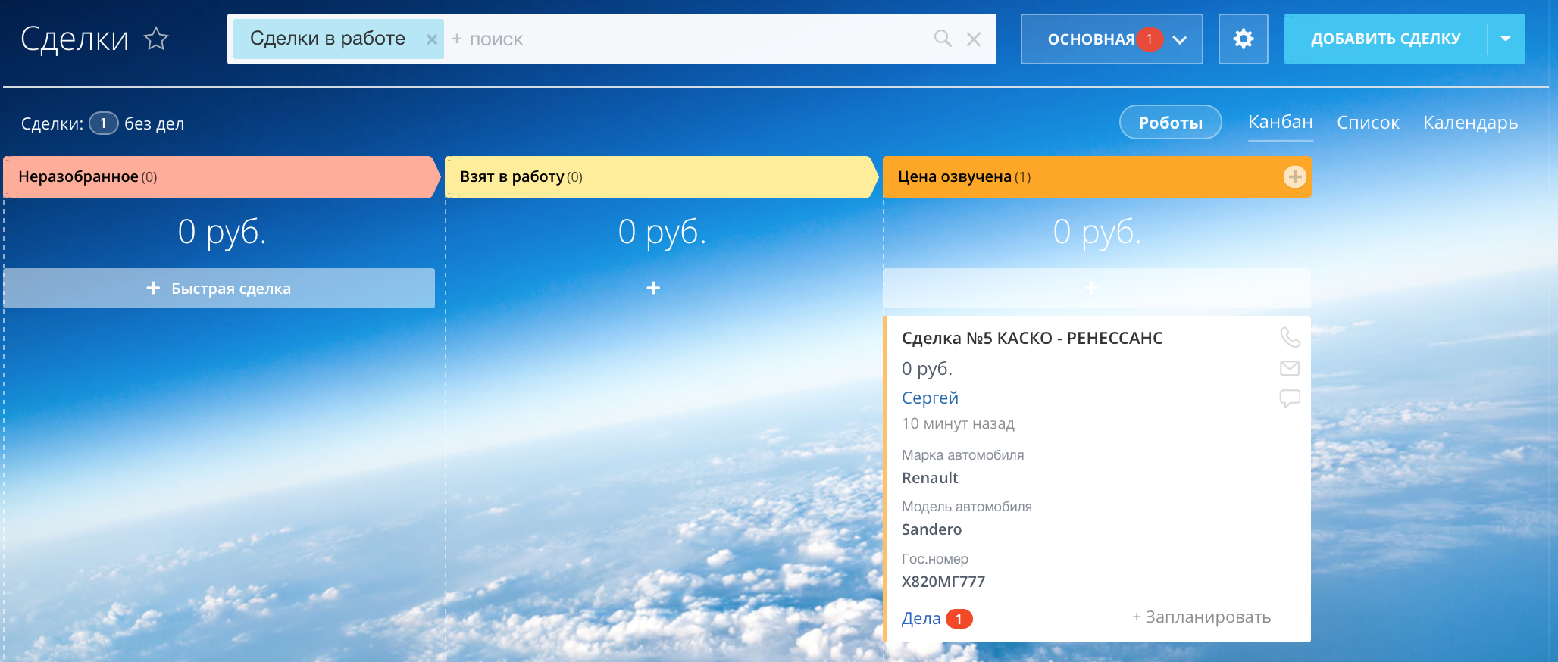Remove the 'Сделки в работе' filter chip
This screenshot has height=662, width=1558.
[431, 39]
